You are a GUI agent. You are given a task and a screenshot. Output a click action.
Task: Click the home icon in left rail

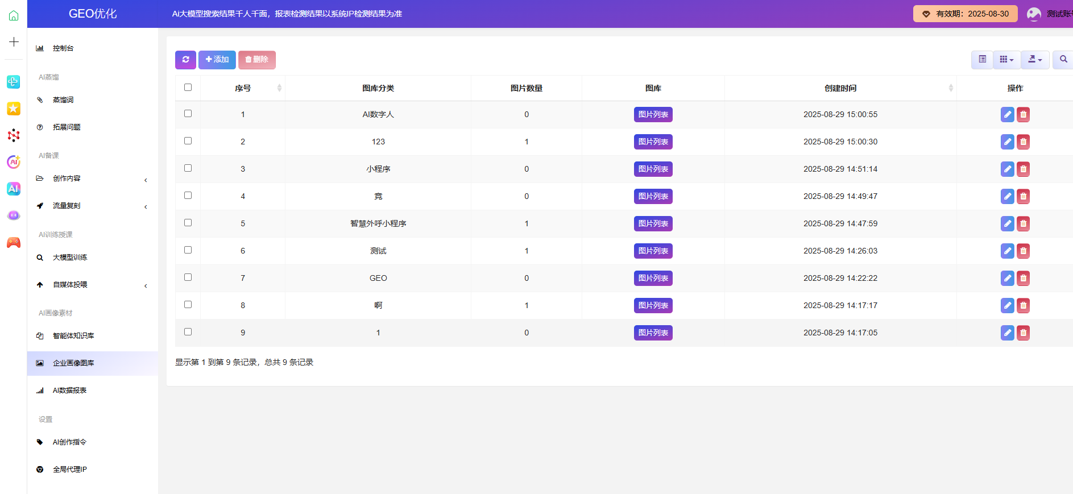[x=14, y=15]
